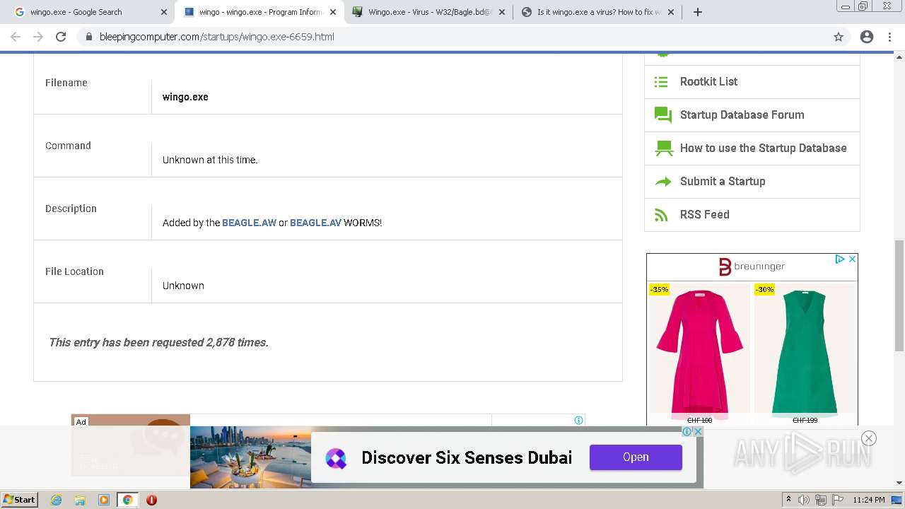
Task: Open the BEAGLE.AW worm link
Action: 249,223
